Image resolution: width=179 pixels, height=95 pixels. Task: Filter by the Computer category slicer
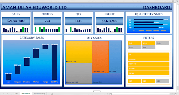(x=148, y=59)
